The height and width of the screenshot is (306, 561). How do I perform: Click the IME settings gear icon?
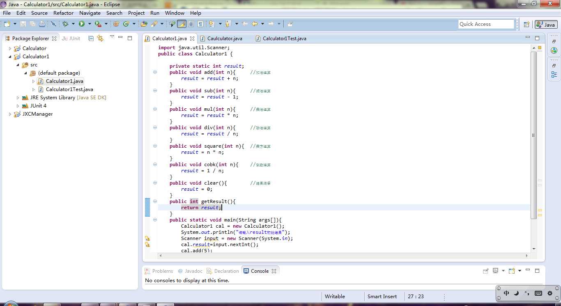[x=550, y=293]
